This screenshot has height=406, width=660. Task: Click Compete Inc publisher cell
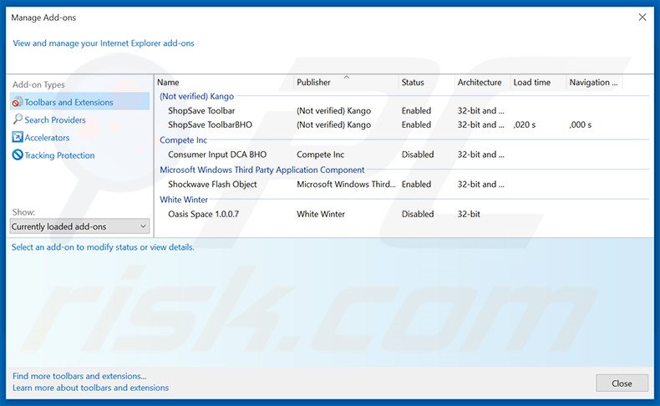(x=320, y=155)
